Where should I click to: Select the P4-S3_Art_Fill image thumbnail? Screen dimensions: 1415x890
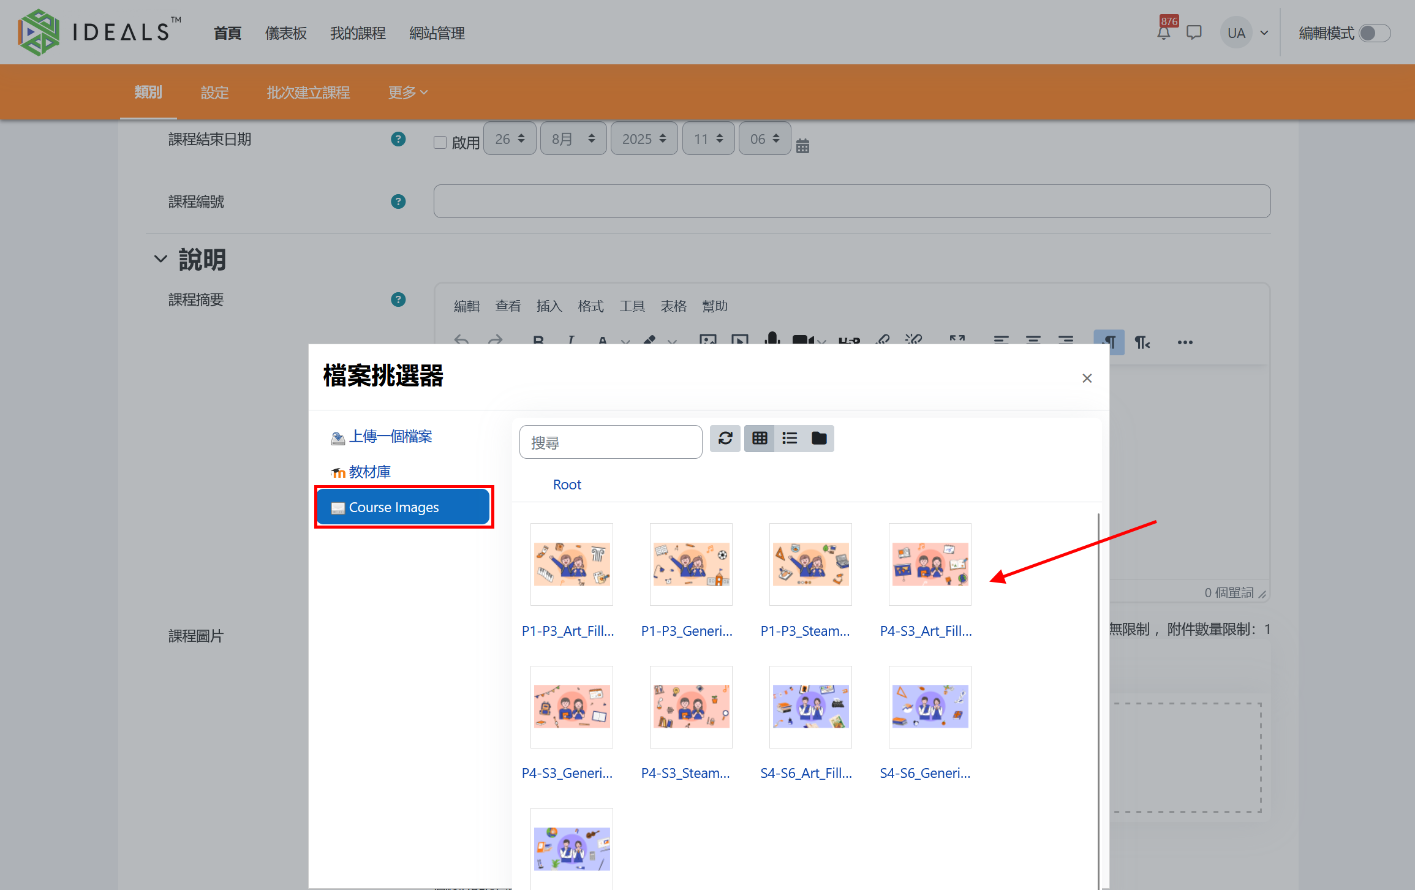pos(929,565)
